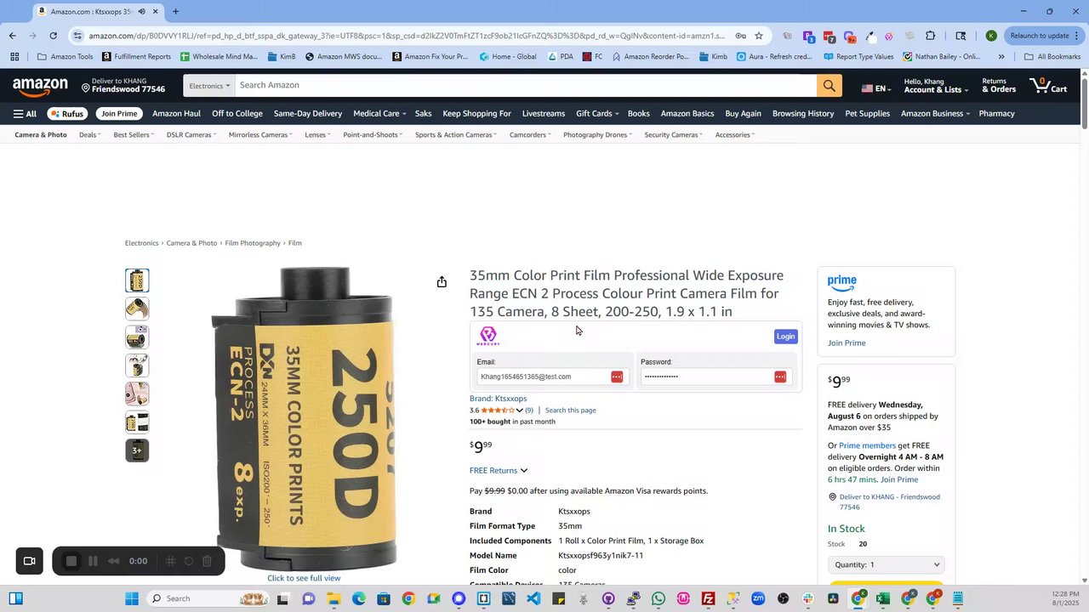
Task: Open the Brand: Ktsxxops link
Action: coord(498,399)
